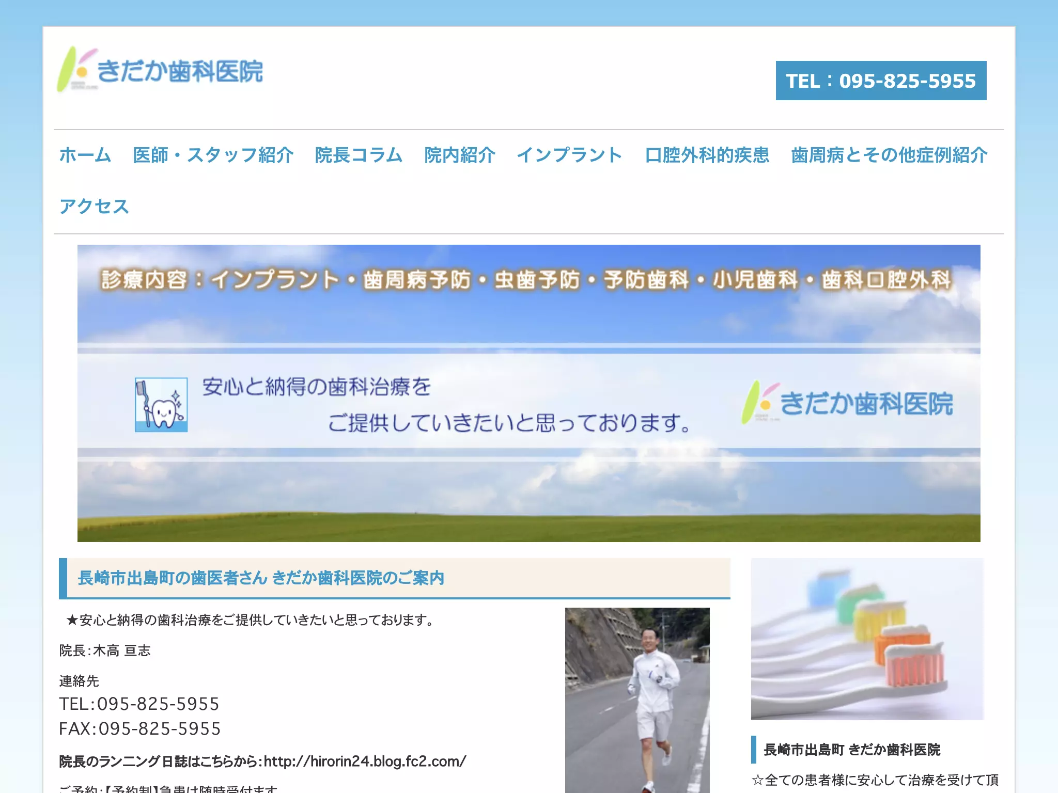Click the アクセス navigation link
The image size is (1058, 793).
[94, 207]
